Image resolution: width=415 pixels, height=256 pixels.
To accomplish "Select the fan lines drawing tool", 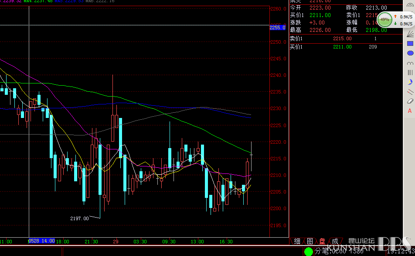I will click(410, 34).
